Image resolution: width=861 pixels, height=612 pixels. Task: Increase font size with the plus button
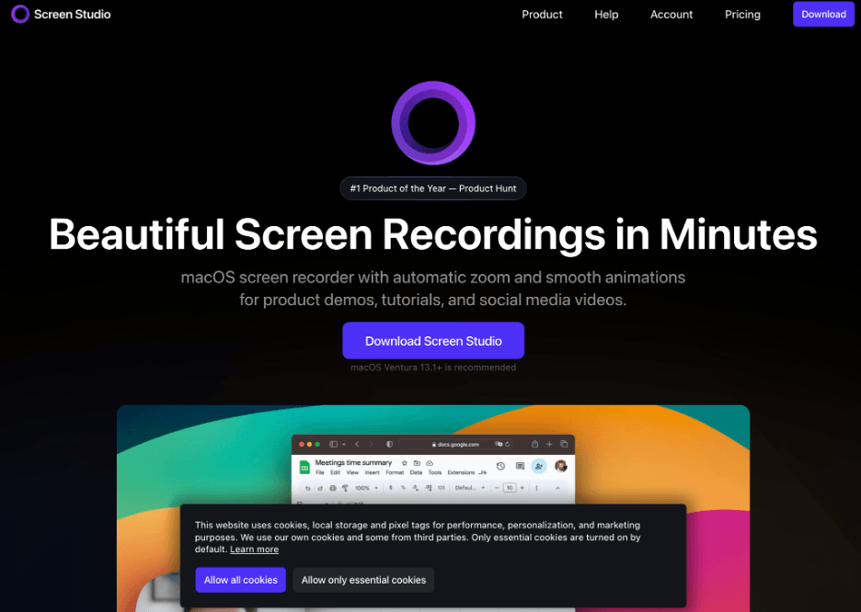click(x=522, y=488)
